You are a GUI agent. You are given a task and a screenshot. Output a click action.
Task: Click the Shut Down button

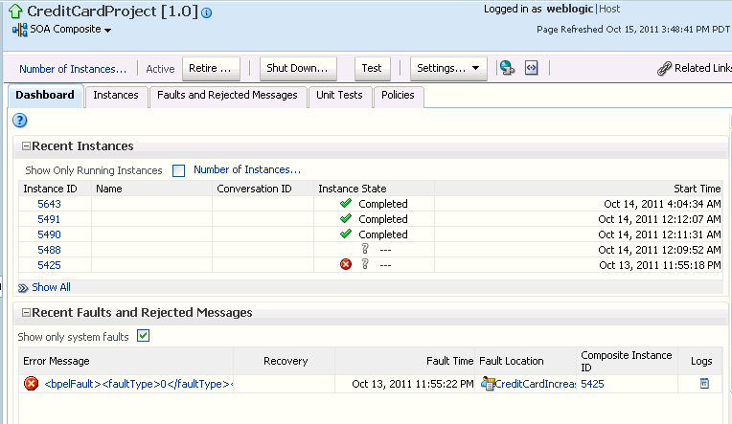coord(298,69)
